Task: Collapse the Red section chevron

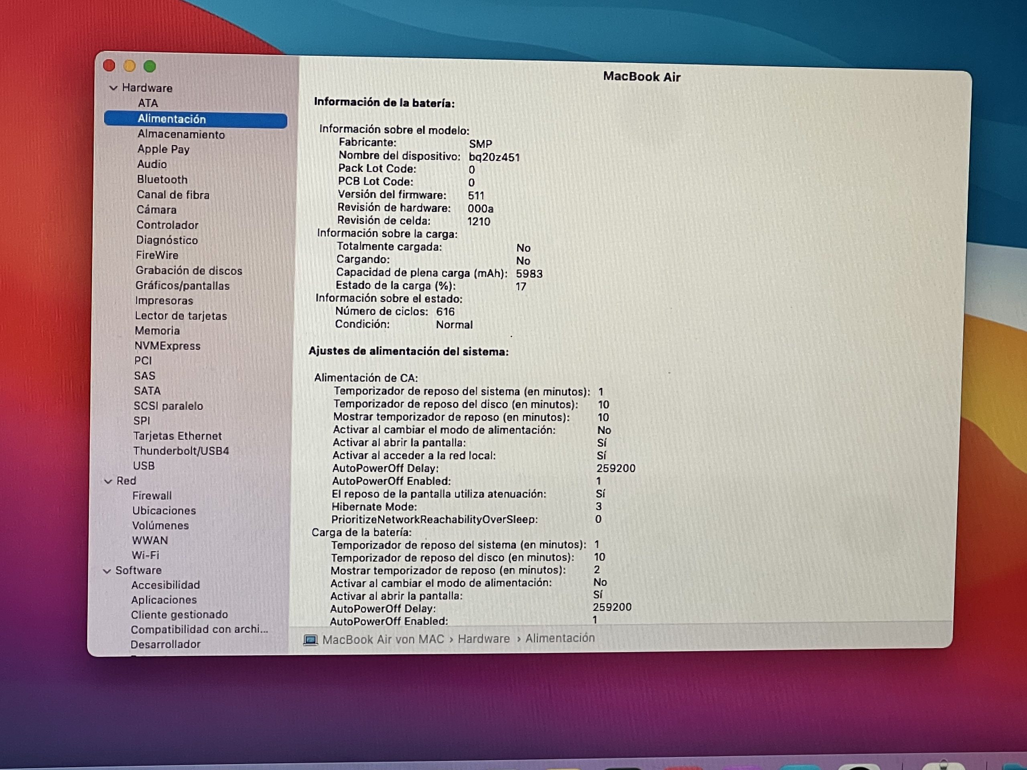Action: pyautogui.click(x=108, y=481)
